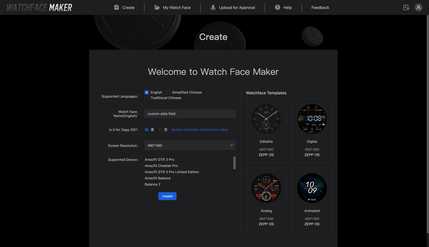
Task: Open the My Watch Face menu
Action: pos(177,7)
